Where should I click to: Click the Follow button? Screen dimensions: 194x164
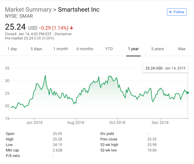click(177, 12)
